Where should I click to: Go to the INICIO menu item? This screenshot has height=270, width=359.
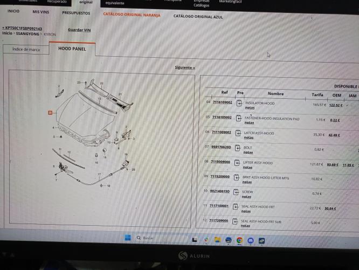(13, 11)
